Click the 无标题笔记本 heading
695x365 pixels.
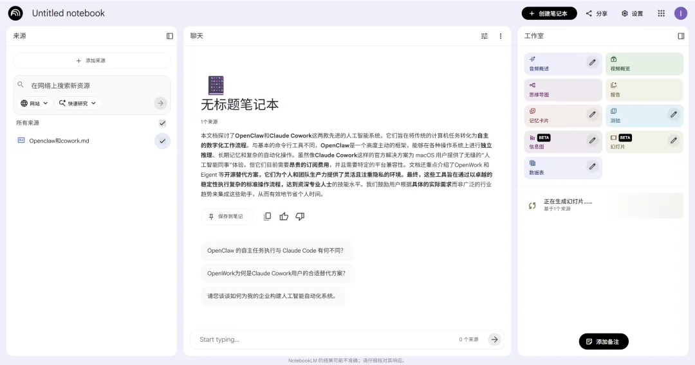240,105
